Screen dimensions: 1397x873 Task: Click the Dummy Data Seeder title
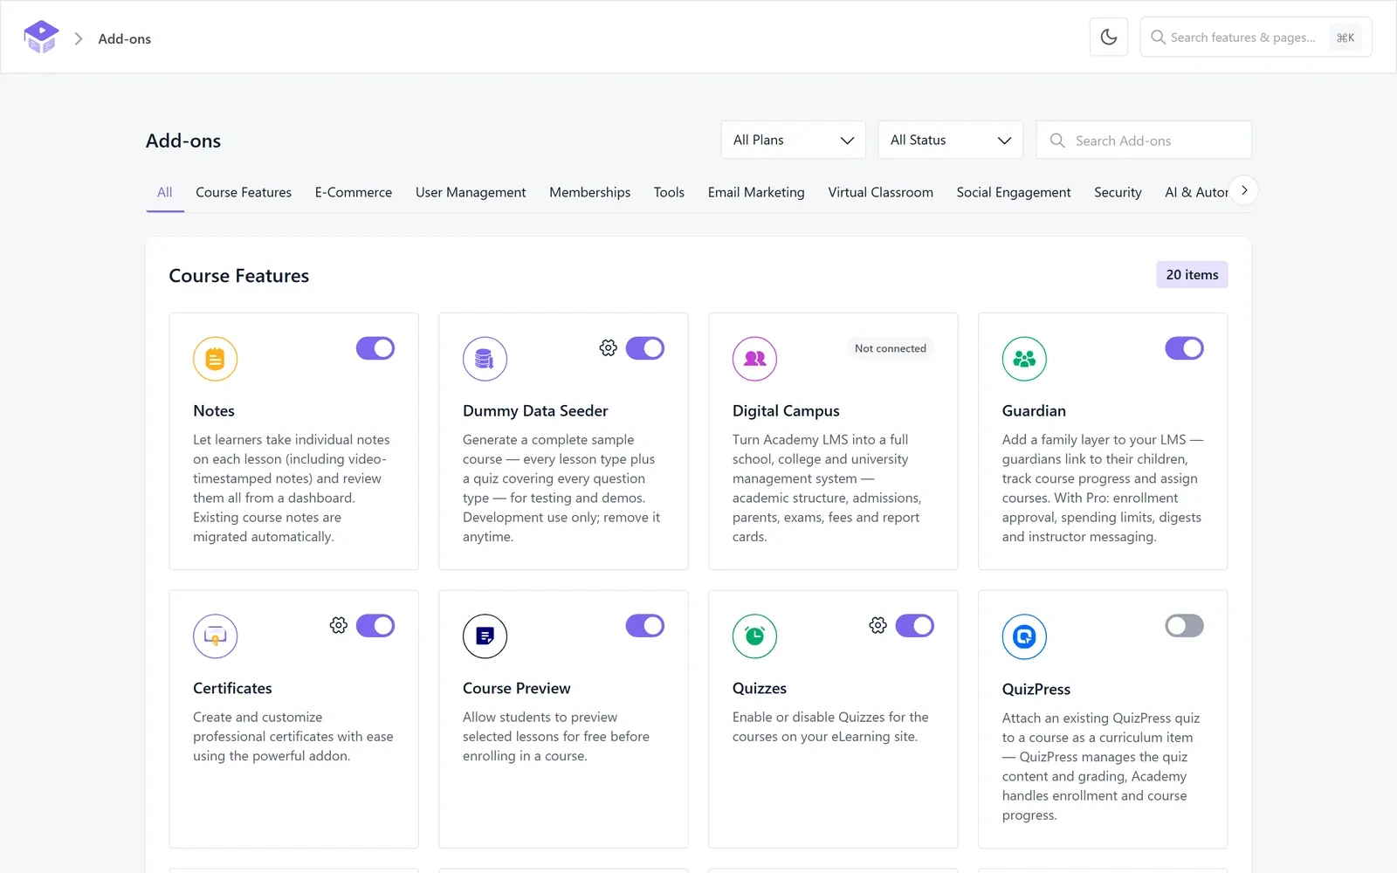tap(535, 410)
